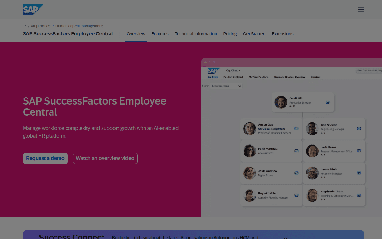This screenshot has width=382, height=239.
Task: Click Geoff Hill's profile photo
Action: 281,102
